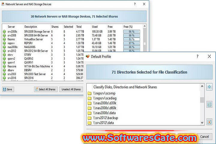
Task: Click the green status icon for srv2003
Action: [4, 74]
